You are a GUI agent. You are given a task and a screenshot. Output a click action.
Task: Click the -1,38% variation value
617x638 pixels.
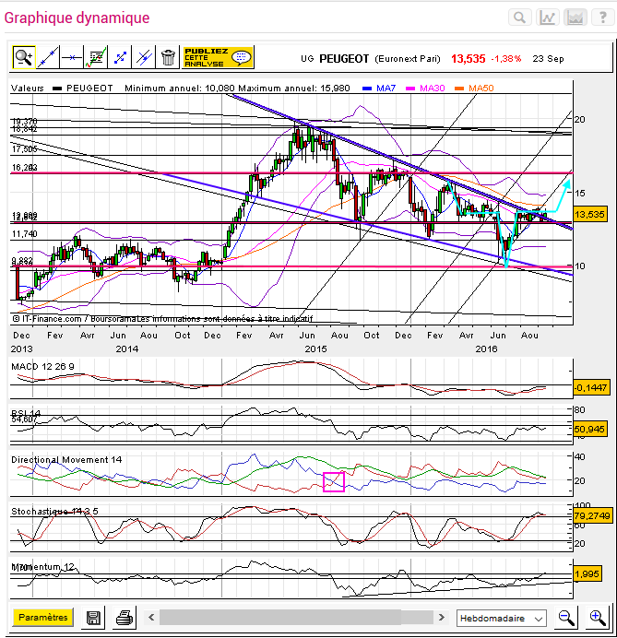pyautogui.click(x=506, y=59)
